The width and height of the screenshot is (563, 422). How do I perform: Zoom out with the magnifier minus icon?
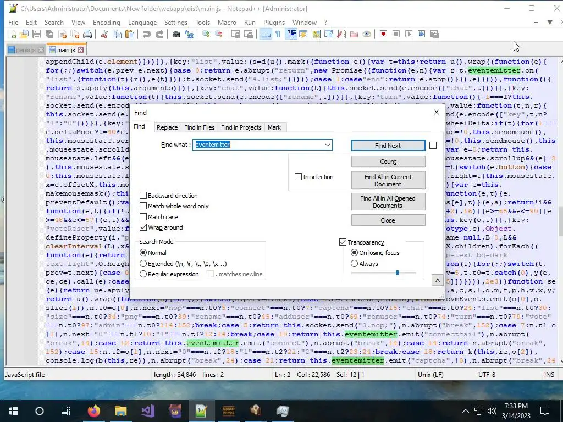(218, 34)
